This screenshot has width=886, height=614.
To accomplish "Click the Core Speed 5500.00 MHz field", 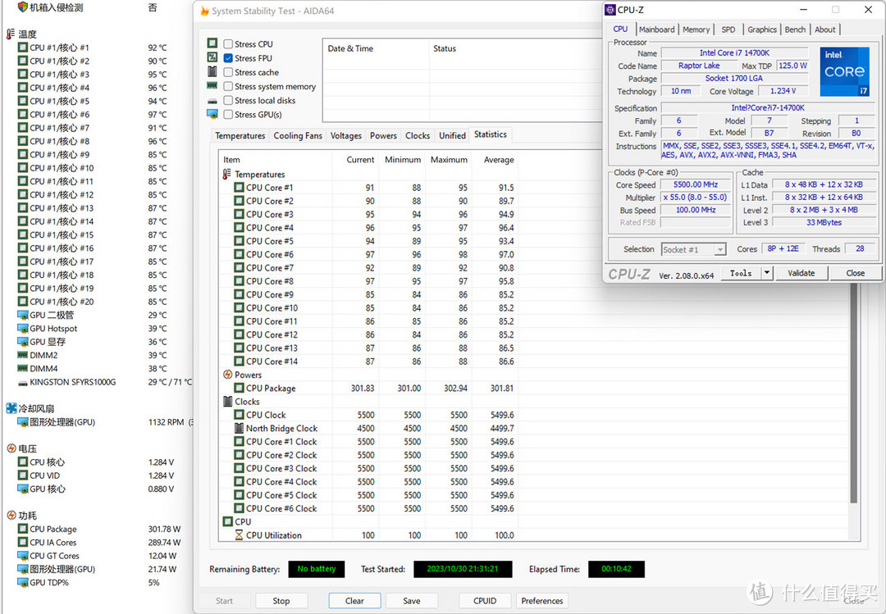I will pyautogui.click(x=696, y=184).
